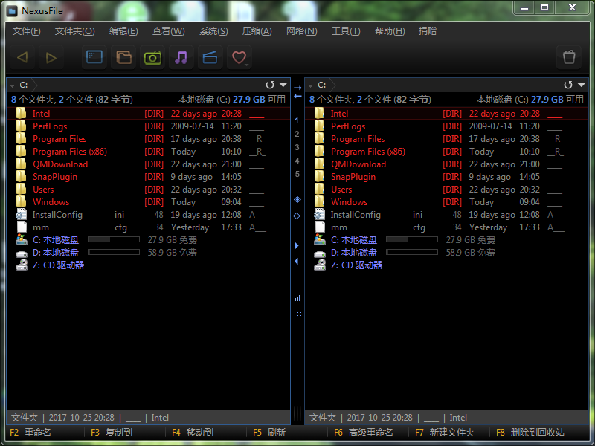Select Program Files (x86) in the left pane
The width and height of the screenshot is (595, 446).
pos(148,152)
